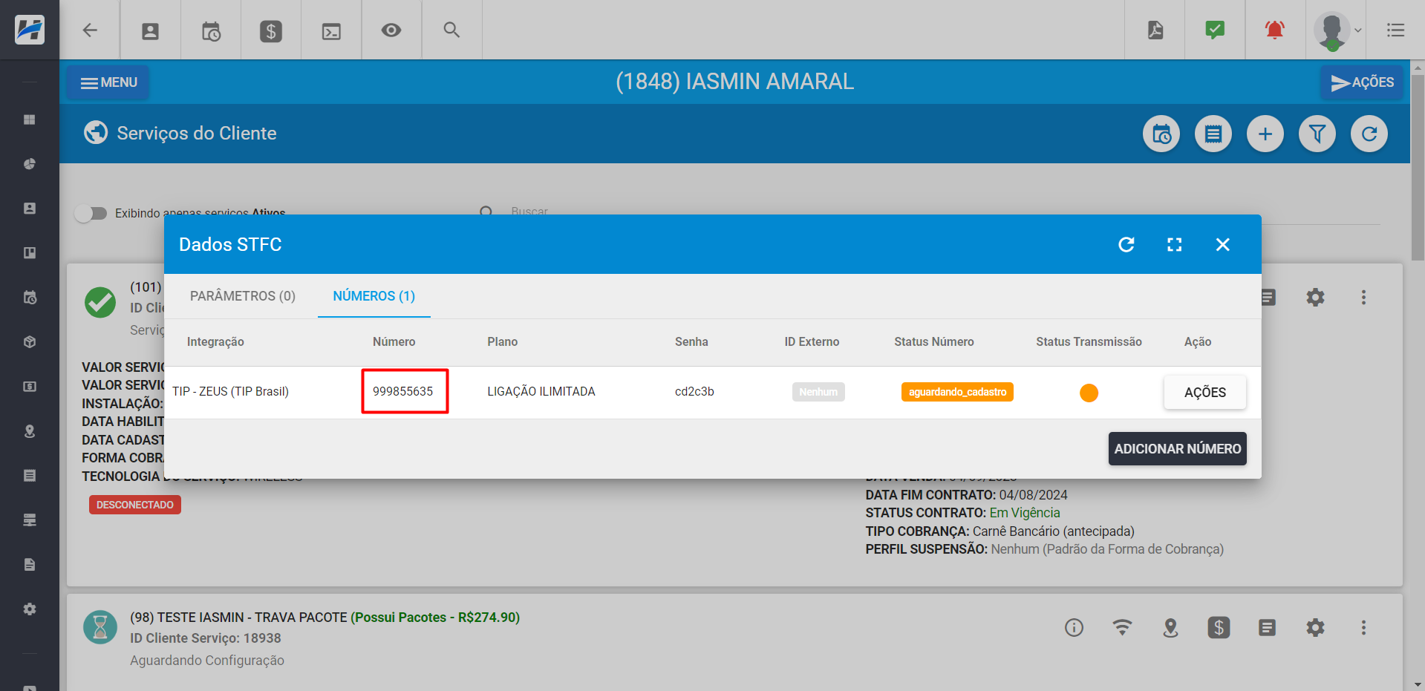Image resolution: width=1425 pixels, height=691 pixels.
Task: Expand Dados STFC dialog to fullscreen
Action: [x=1174, y=245]
